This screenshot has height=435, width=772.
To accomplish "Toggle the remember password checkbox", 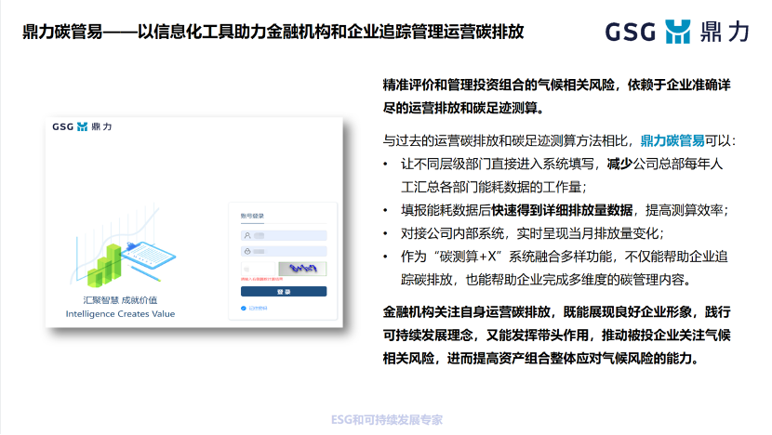I will 243,308.
